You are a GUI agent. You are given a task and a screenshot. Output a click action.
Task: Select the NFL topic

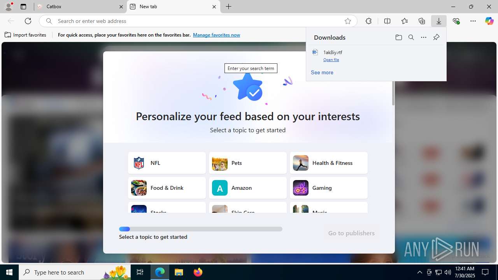click(x=167, y=163)
